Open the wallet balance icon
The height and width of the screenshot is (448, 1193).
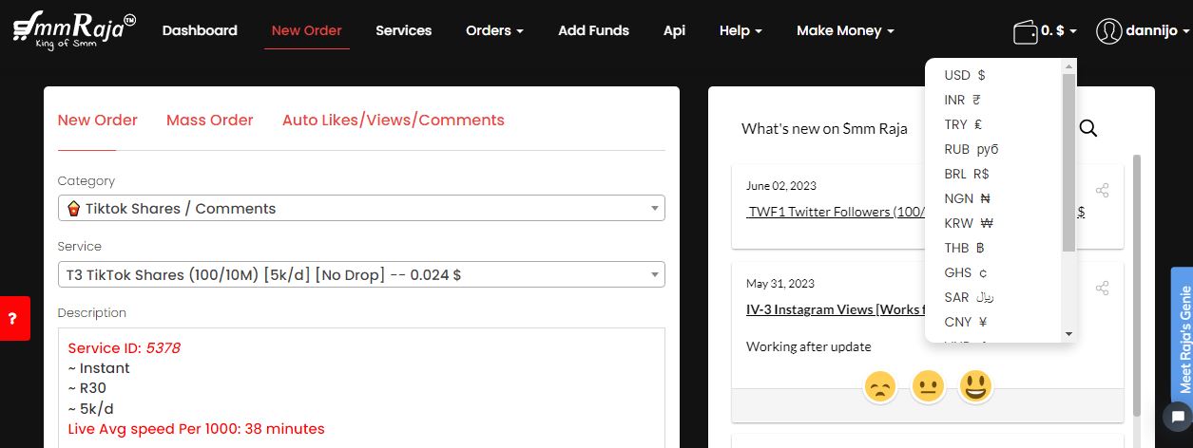tap(1025, 31)
